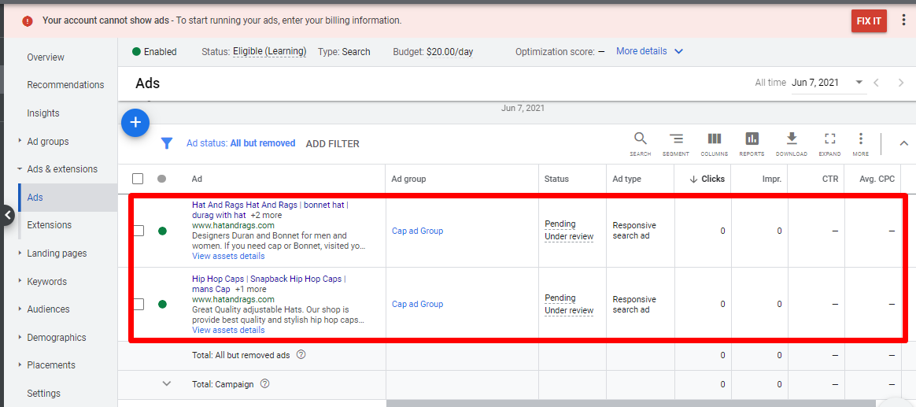Expand the Ad groups sidebar section
Viewport: 916px width, 407px height.
(47, 142)
